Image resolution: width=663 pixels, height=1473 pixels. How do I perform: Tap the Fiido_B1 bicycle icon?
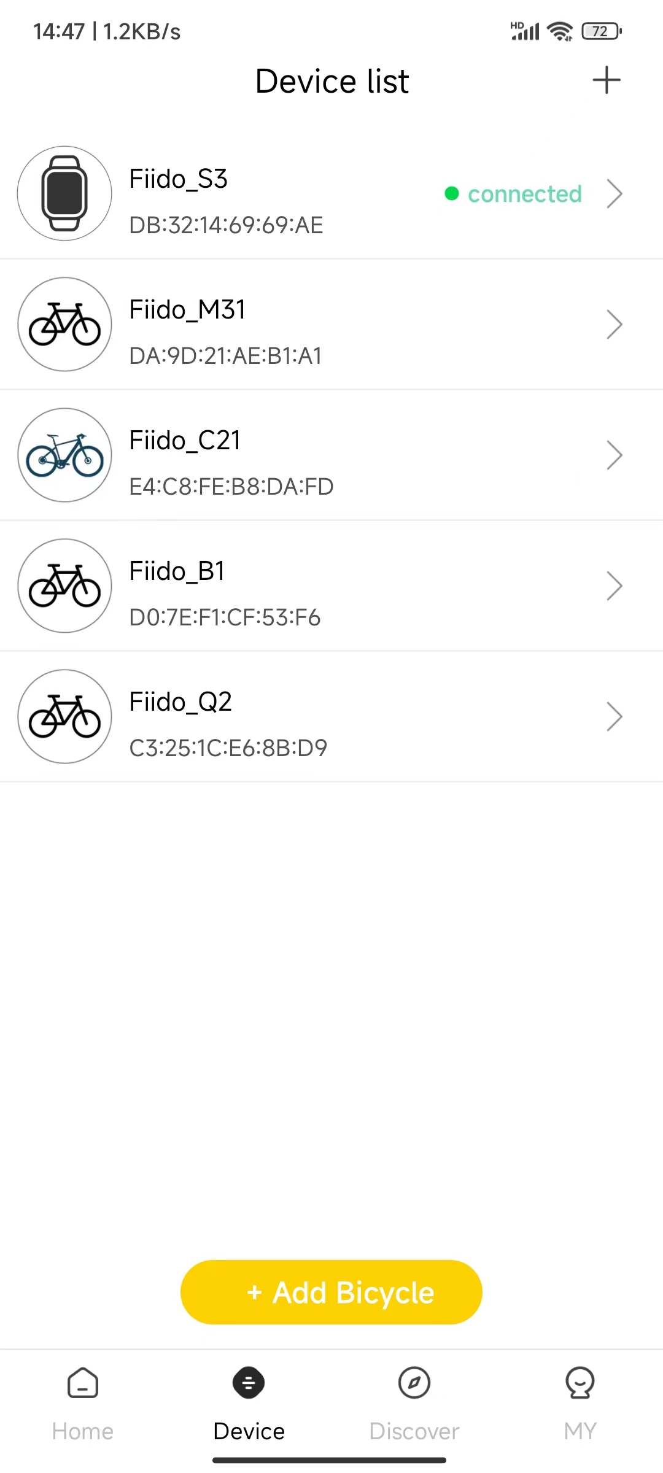(64, 586)
